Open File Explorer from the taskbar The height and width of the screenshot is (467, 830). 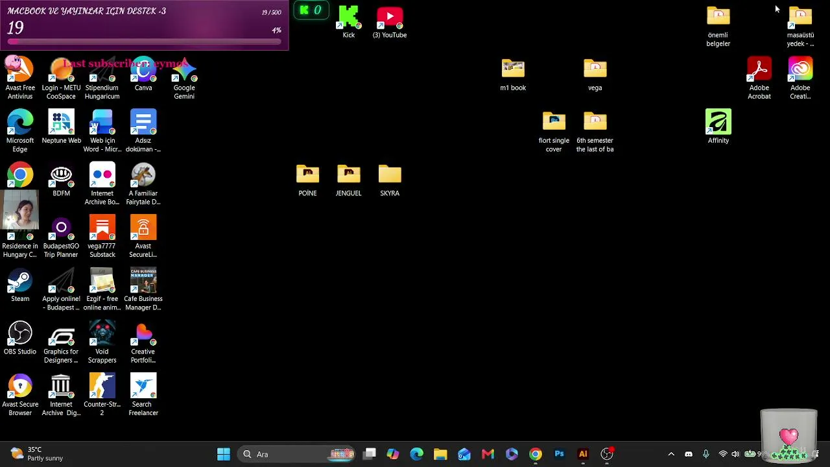pyautogui.click(x=440, y=454)
